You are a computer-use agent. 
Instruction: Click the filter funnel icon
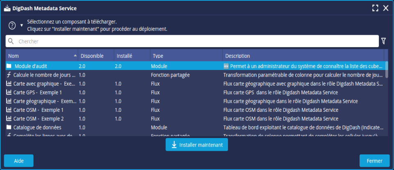coord(384,41)
